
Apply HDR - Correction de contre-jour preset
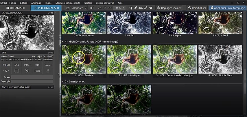(175, 59)
